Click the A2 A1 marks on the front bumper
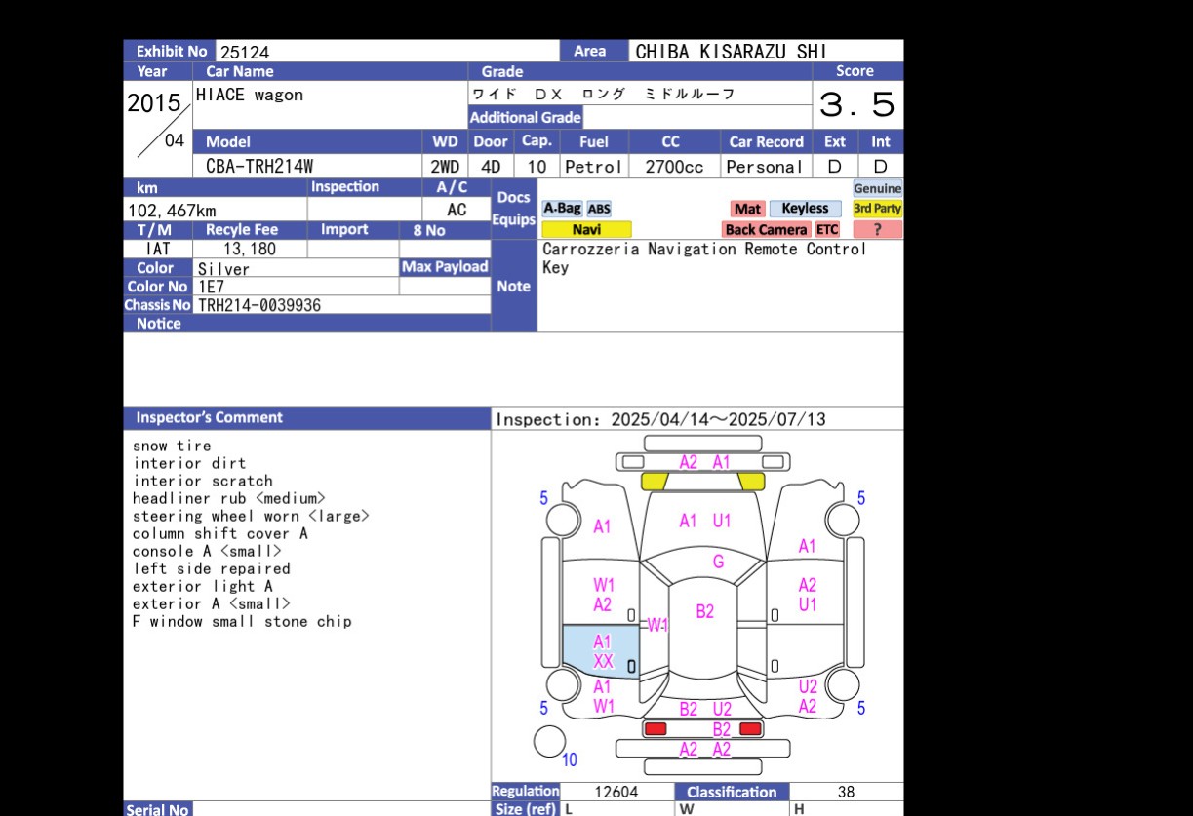Screen dimensions: 1193x816 (x=704, y=462)
